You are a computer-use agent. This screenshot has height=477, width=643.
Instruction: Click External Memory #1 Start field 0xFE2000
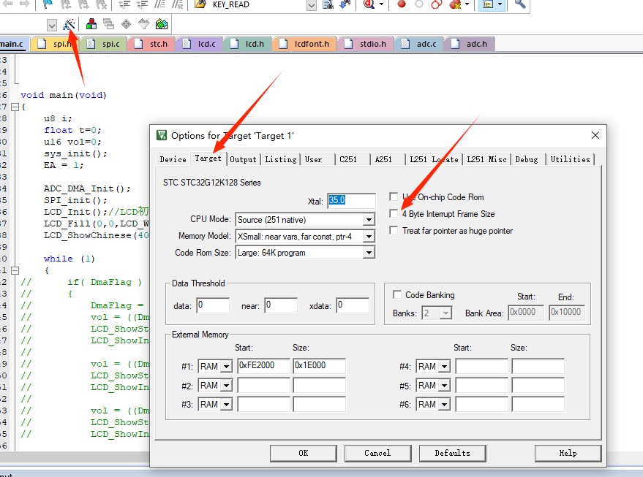point(263,366)
